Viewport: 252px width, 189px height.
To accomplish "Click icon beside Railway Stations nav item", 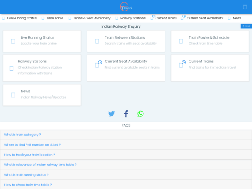I will 117,18.
